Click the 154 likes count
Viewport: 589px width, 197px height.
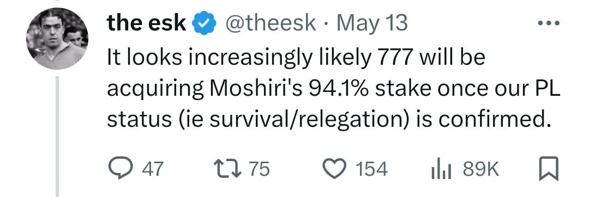pos(371,169)
